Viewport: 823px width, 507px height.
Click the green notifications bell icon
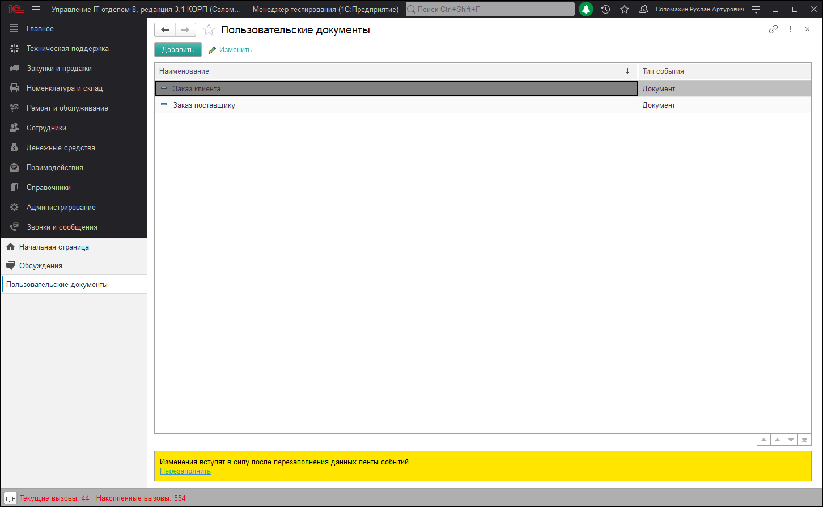pos(586,10)
